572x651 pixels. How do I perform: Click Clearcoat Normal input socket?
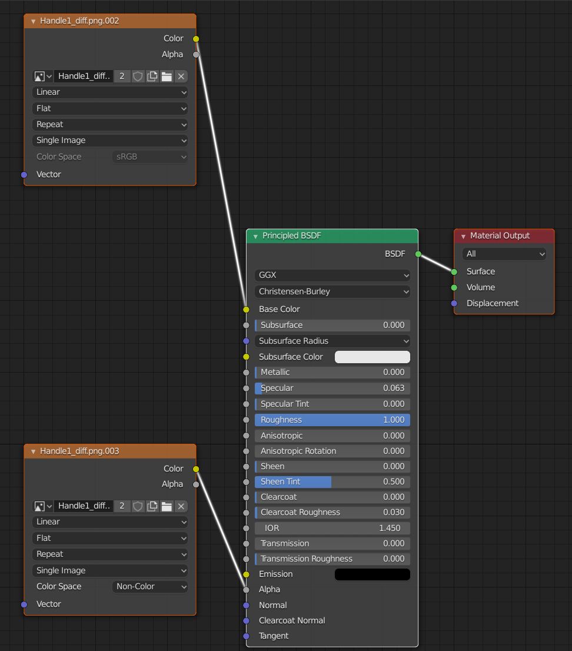tap(246, 621)
